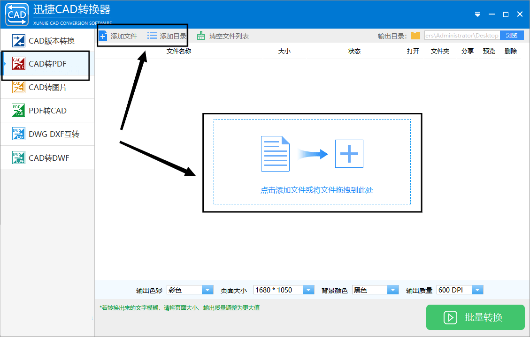Image resolution: width=530 pixels, height=337 pixels.
Task: Open the 背景颜色 dropdown showing 黑色
Action: click(x=375, y=290)
